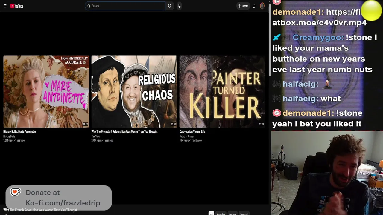Open the Marie Antoinette video thumbnail
The width and height of the screenshot is (383, 215).
click(x=46, y=91)
